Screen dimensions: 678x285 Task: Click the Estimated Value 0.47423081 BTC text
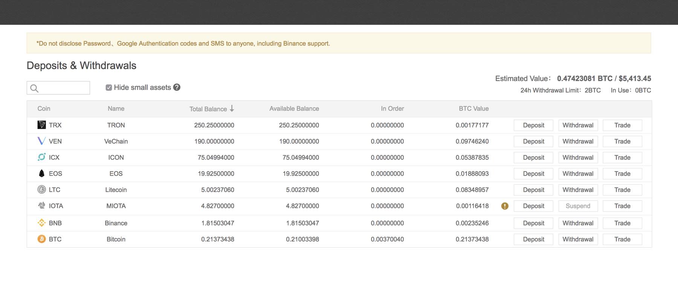tap(585, 78)
